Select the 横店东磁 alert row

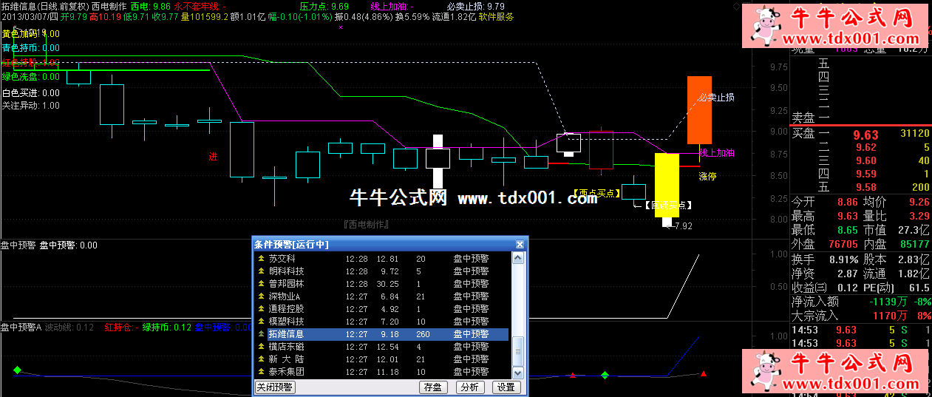[382, 347]
